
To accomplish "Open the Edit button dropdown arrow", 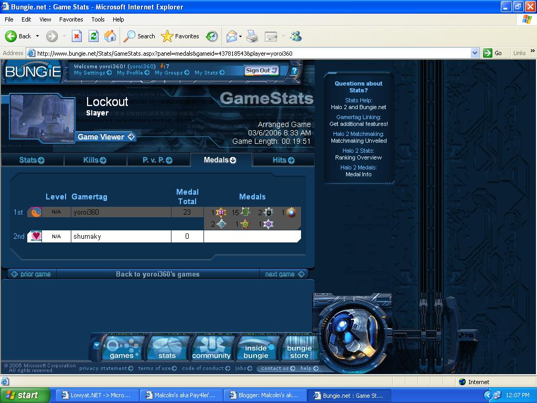I will tap(283, 36).
